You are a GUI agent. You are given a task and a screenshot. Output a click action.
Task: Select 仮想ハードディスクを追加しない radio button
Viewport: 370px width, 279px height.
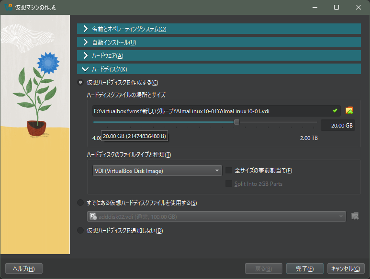(x=80, y=230)
